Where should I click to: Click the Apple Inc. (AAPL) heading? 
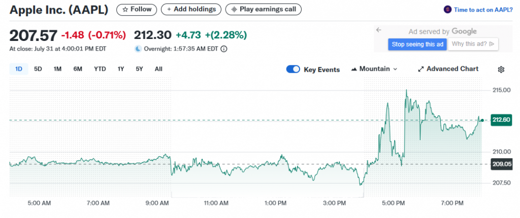click(x=59, y=10)
